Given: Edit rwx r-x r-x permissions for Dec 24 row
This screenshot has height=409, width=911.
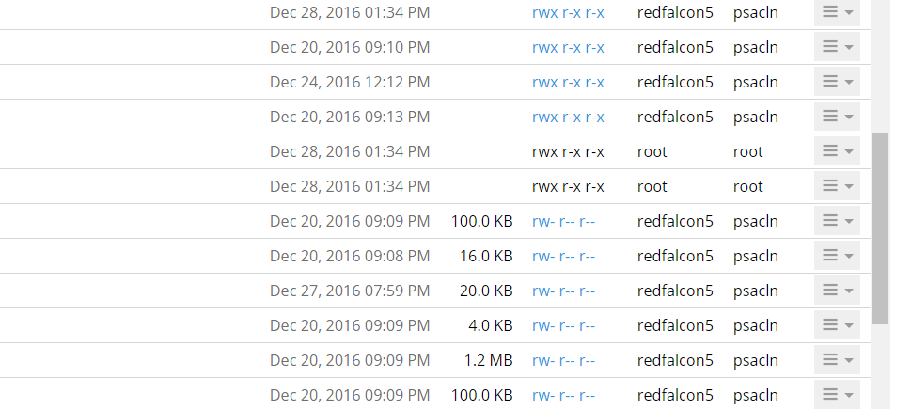Looking at the screenshot, I should (x=568, y=82).
